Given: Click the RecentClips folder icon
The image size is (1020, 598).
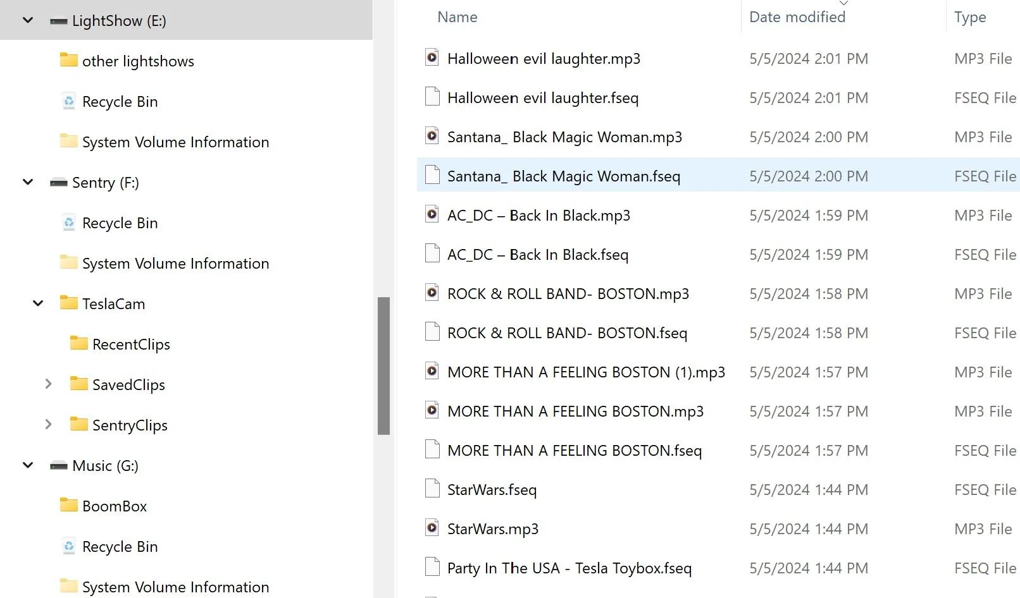Looking at the screenshot, I should [79, 343].
